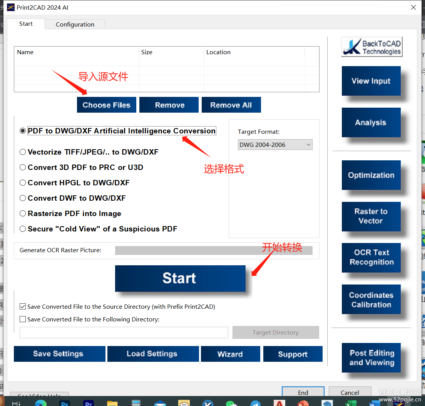The height and width of the screenshot is (406, 425).
Task: Click the target directory path input field
Action: (124, 333)
